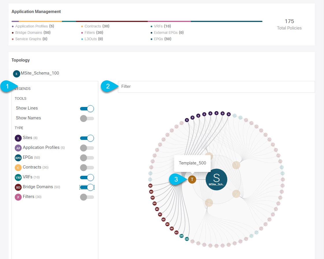The height and width of the screenshot is (259, 324).
Task: Enable the Application Profiles toggle
Action: [x=87, y=148]
